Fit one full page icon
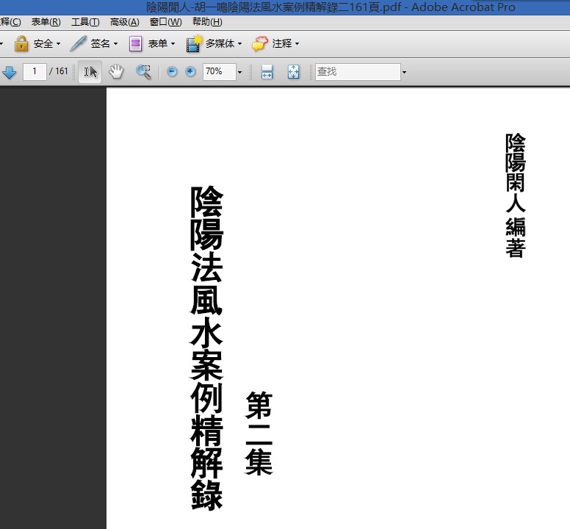 coord(293,71)
